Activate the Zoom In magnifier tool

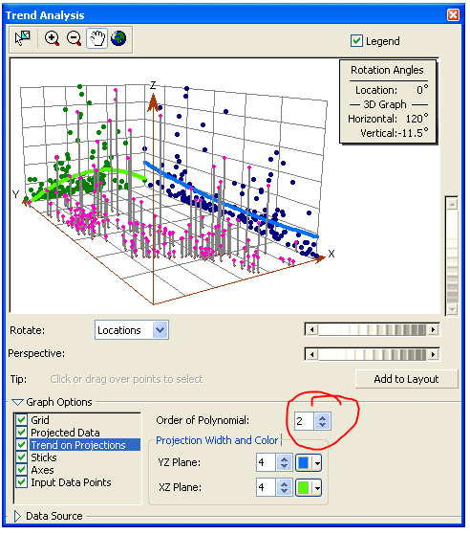(x=52, y=38)
